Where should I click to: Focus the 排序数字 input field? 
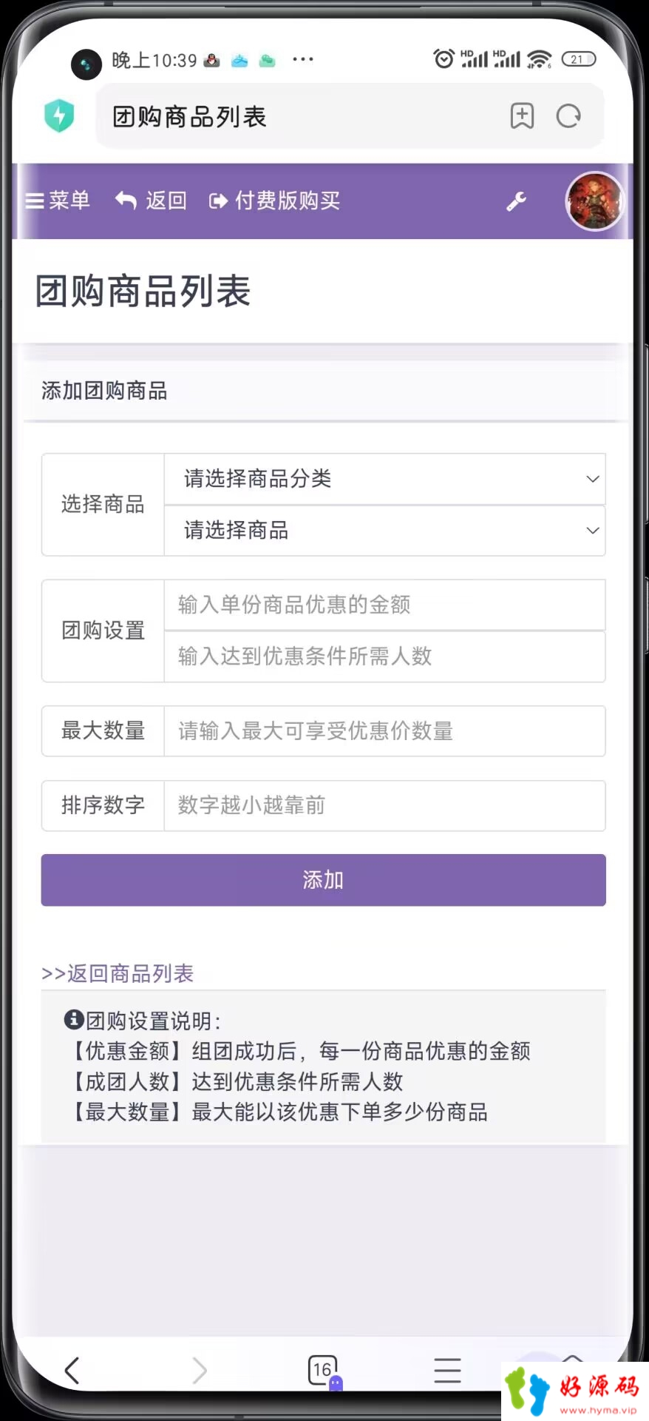(x=384, y=805)
